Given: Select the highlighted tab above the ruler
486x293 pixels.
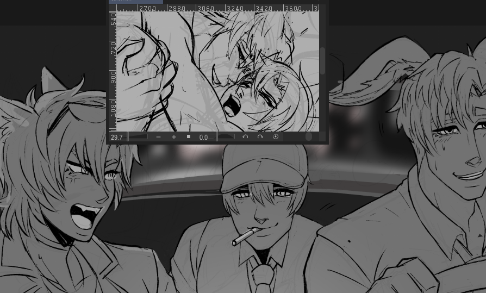Looking at the screenshot, I should (136, 2).
